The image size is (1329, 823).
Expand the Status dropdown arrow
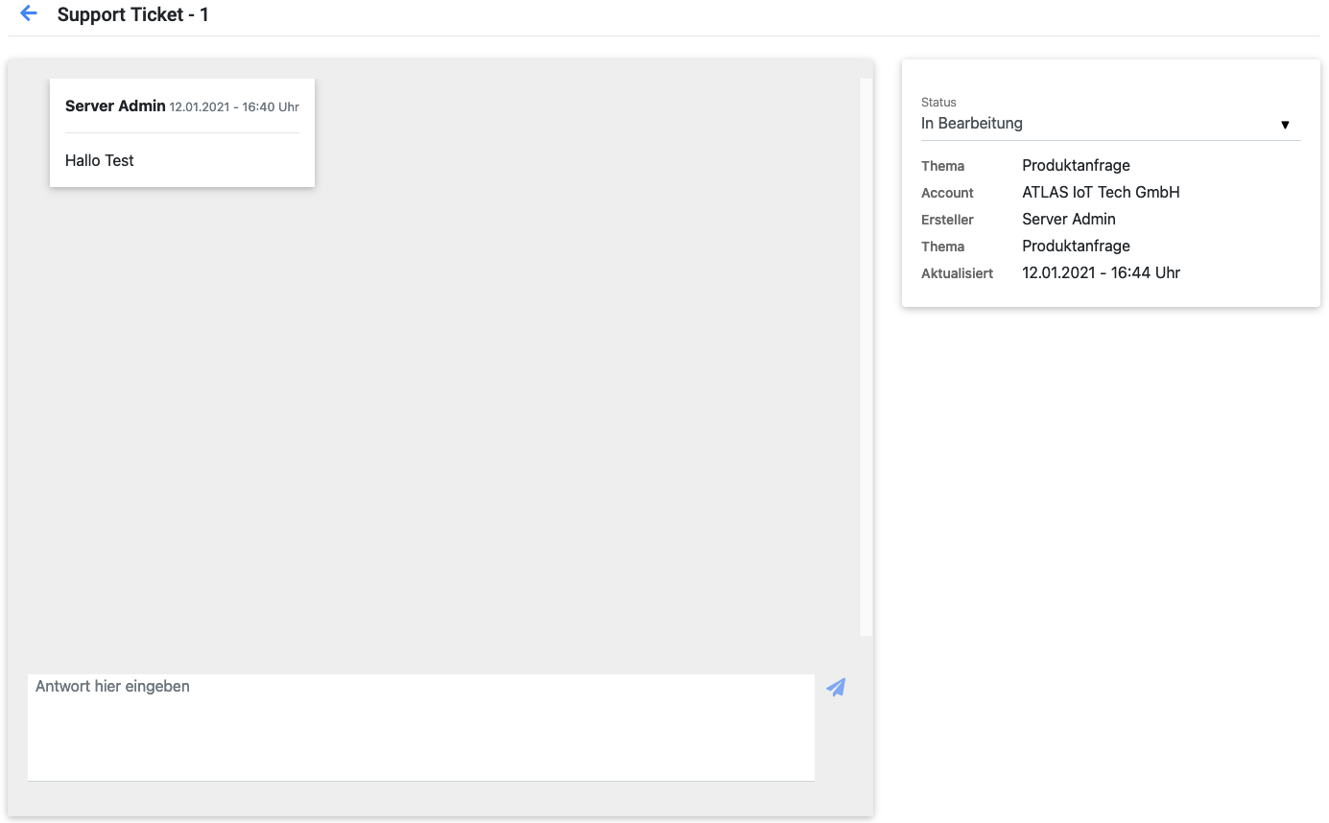[x=1285, y=125]
